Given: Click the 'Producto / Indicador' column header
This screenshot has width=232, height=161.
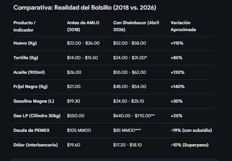Looking at the screenshot, I should [24, 26].
